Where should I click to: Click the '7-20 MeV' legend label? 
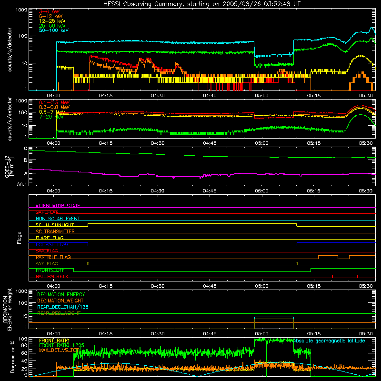tap(51, 117)
